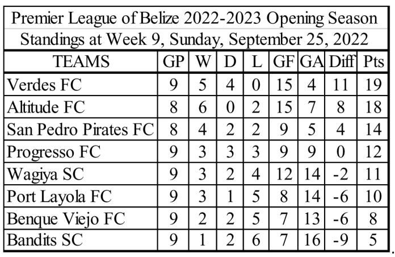Click Bandits SC goals against value 16
This screenshot has width=395, height=257.
[x=312, y=240]
